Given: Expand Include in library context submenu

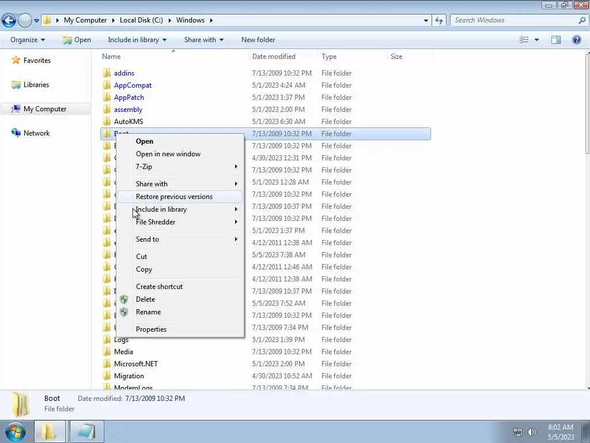Looking at the screenshot, I should pos(180,209).
